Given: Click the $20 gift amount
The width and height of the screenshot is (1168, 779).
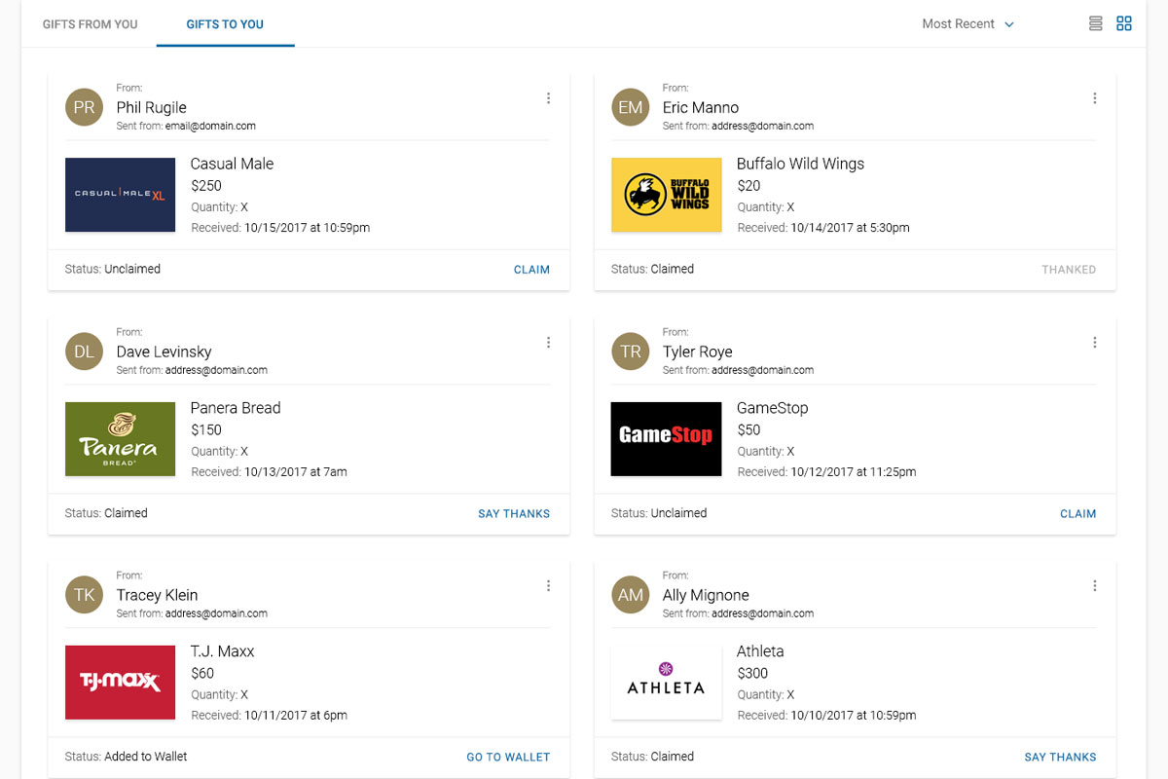Looking at the screenshot, I should point(748,185).
